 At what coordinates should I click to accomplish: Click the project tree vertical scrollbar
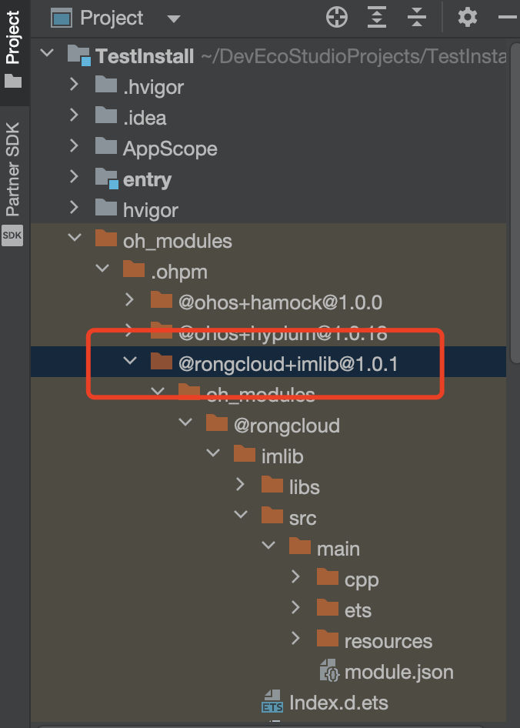pyautogui.click(x=515, y=202)
